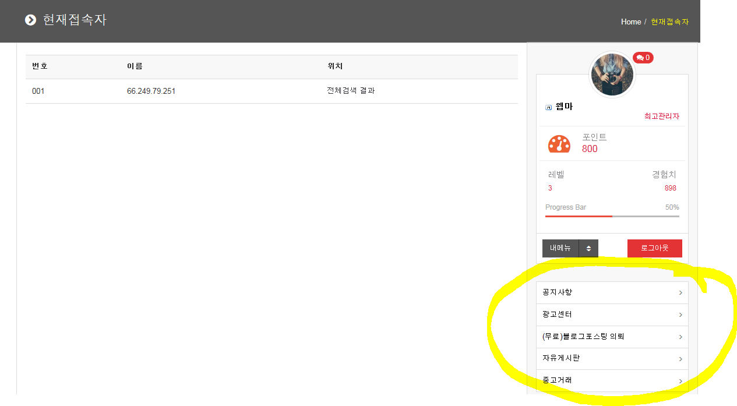Screen dimensions: 737x406
Task: Click the orange points gauge icon
Action: coord(559,144)
